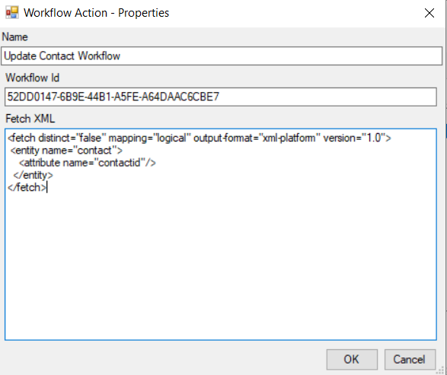Click the Name label
Image resolution: width=447 pixels, height=375 pixels.
[x=14, y=37]
